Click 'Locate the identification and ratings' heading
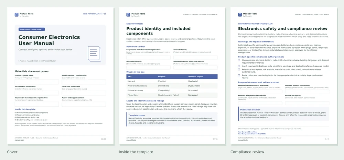344x160 pixels. pyautogui.click(x=145, y=101)
